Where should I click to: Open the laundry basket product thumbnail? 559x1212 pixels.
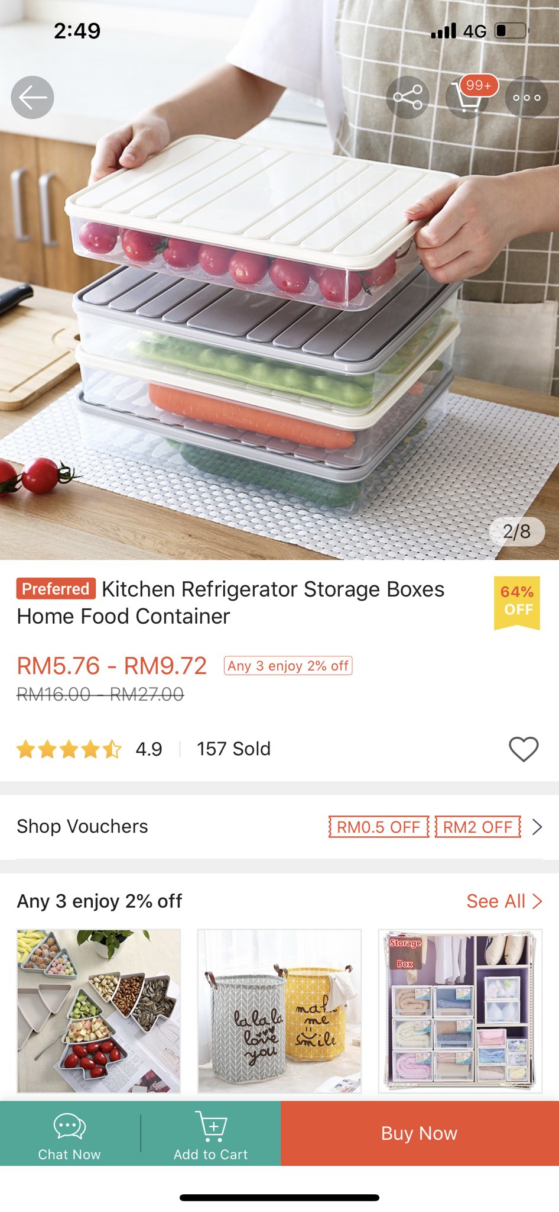[x=279, y=1011]
